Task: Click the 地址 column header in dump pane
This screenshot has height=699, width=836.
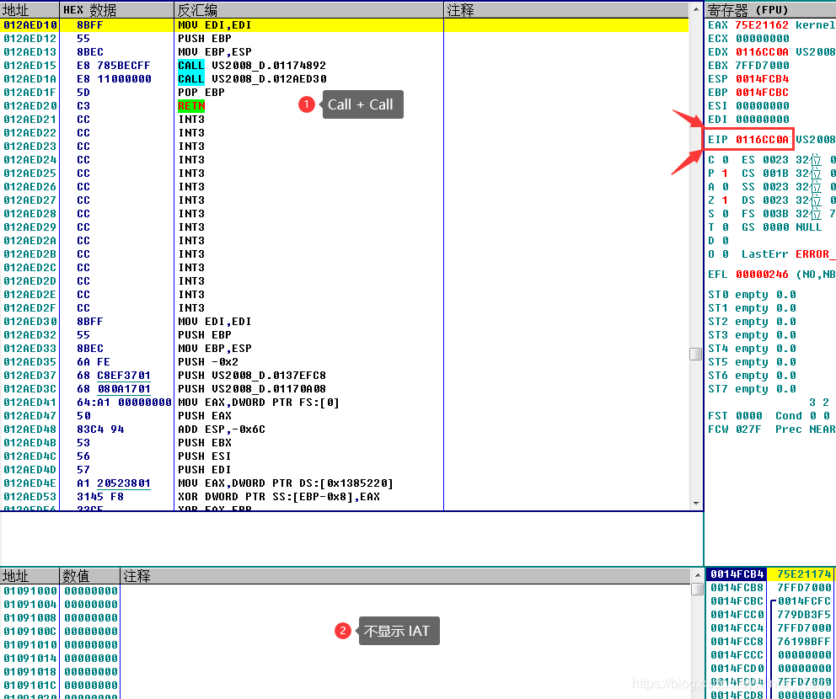Action: [29, 576]
